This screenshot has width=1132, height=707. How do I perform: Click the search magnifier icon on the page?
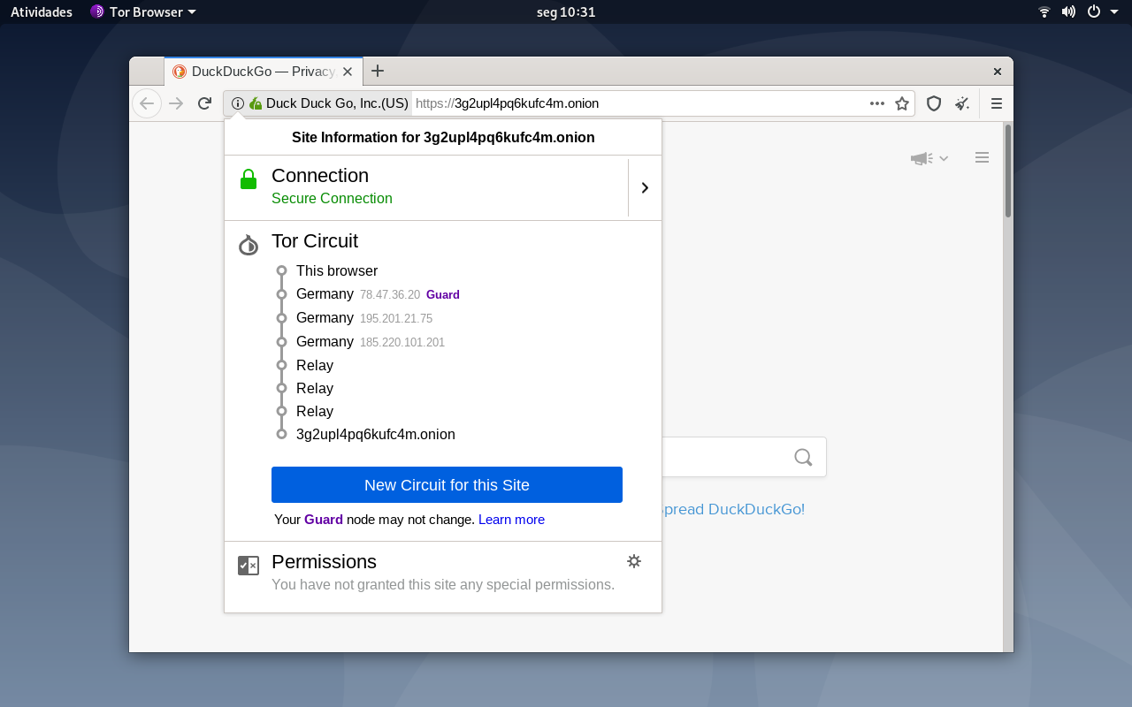tap(803, 457)
